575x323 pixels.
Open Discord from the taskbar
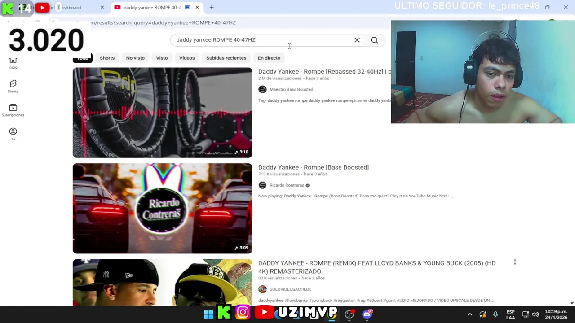367,314
